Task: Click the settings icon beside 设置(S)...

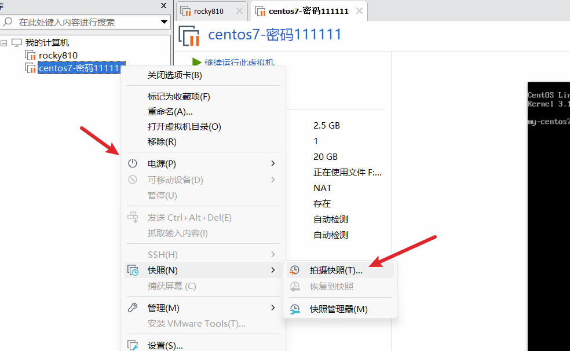Action: pyautogui.click(x=133, y=345)
